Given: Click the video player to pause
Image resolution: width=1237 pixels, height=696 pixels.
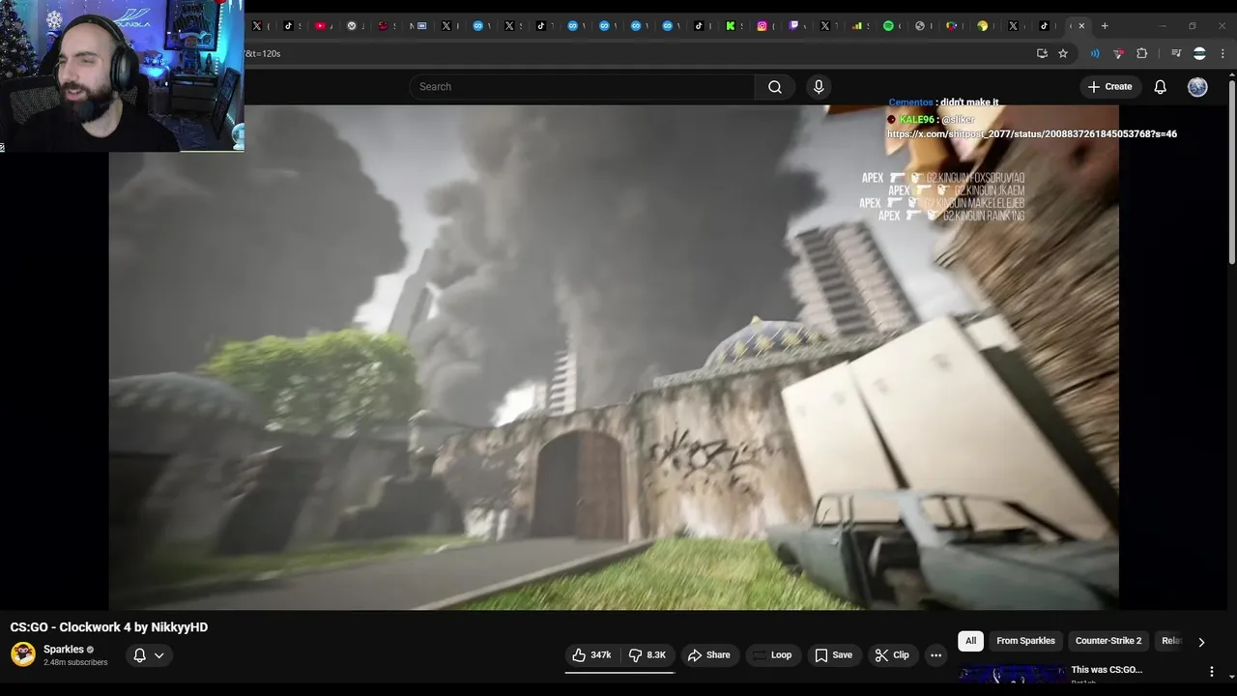Looking at the screenshot, I should click(x=614, y=358).
